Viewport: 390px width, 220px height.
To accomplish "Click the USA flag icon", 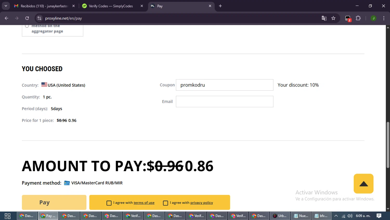I will (44, 85).
